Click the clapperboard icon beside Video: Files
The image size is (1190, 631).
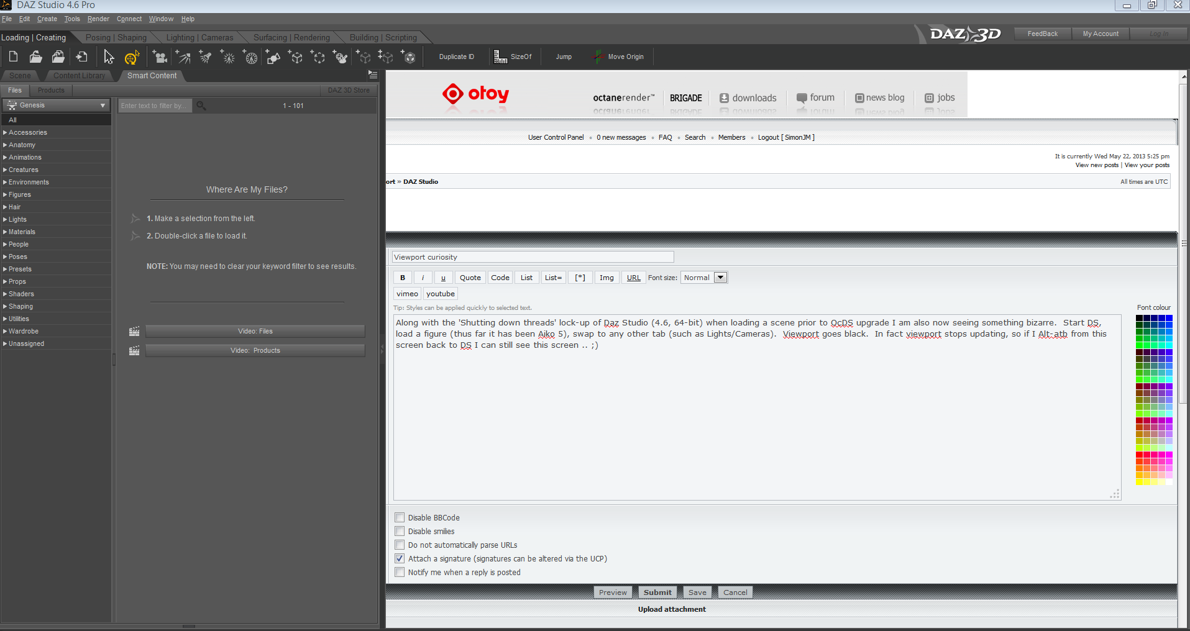[134, 332]
